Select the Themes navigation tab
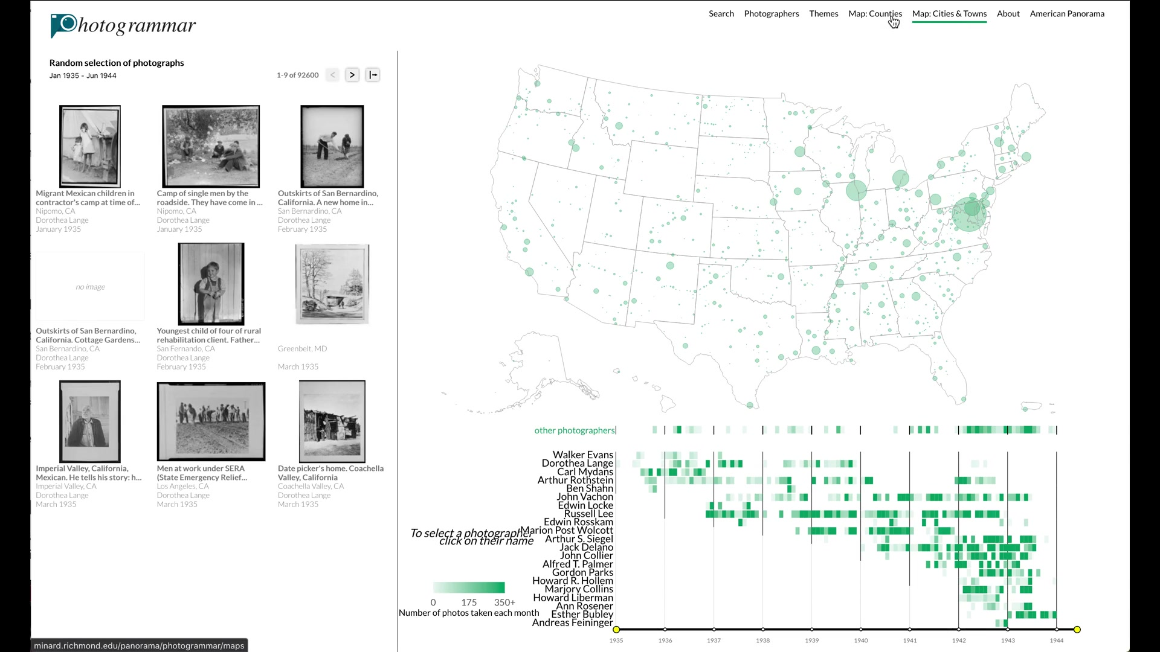 tap(824, 13)
